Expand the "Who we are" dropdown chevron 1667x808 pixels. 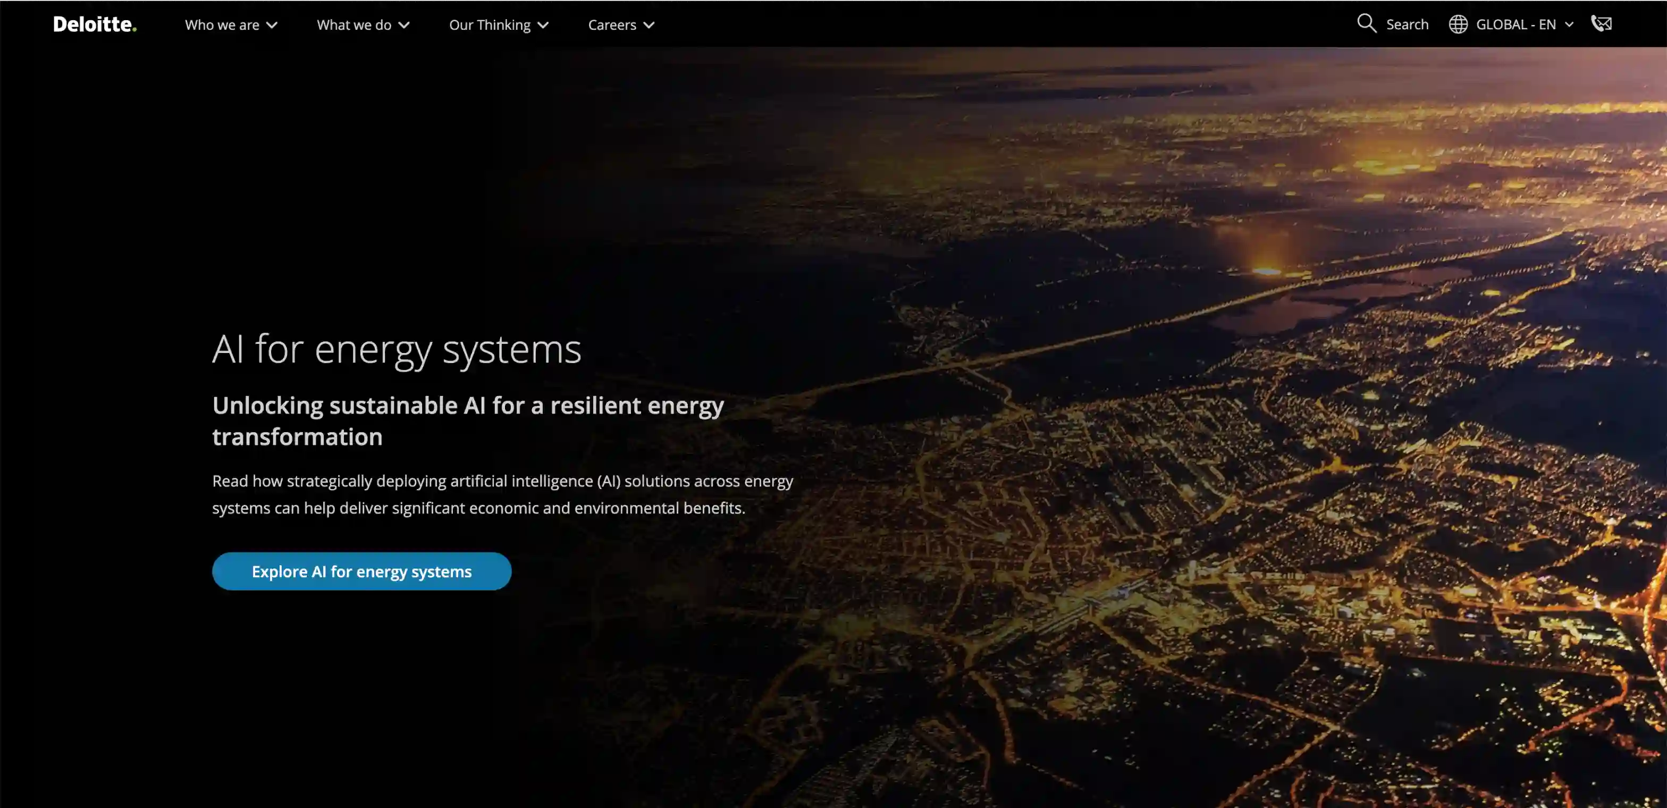(x=272, y=25)
